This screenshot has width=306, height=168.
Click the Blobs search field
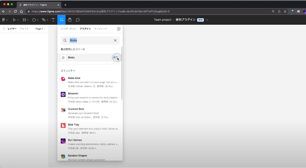click(x=90, y=40)
